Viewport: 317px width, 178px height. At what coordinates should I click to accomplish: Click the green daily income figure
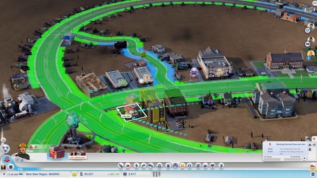click(x=113, y=174)
